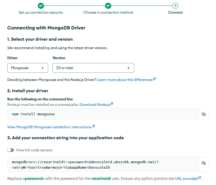Go to Set up connection security step
Image resolution: width=216 pixels, height=185 pixels.
click(41, 12)
